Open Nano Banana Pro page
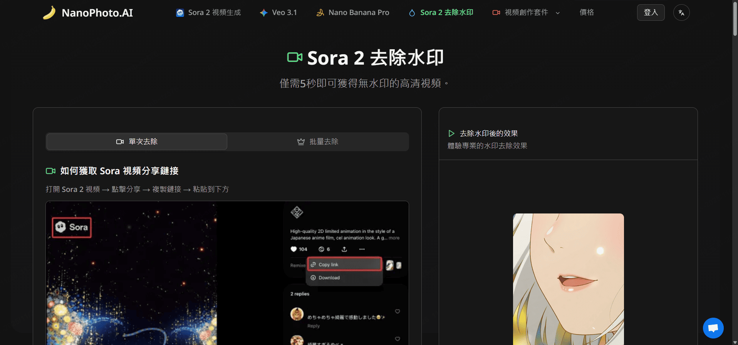This screenshot has height=345, width=738. pos(353,13)
